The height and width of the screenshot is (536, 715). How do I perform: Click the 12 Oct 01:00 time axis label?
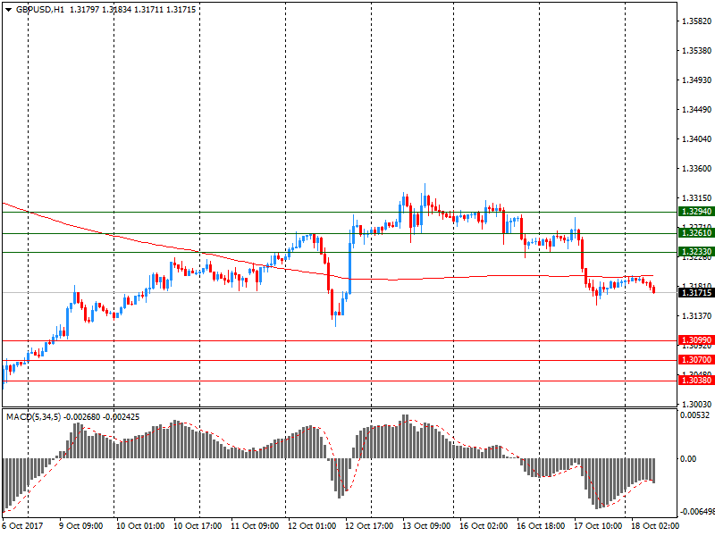pyautogui.click(x=312, y=526)
